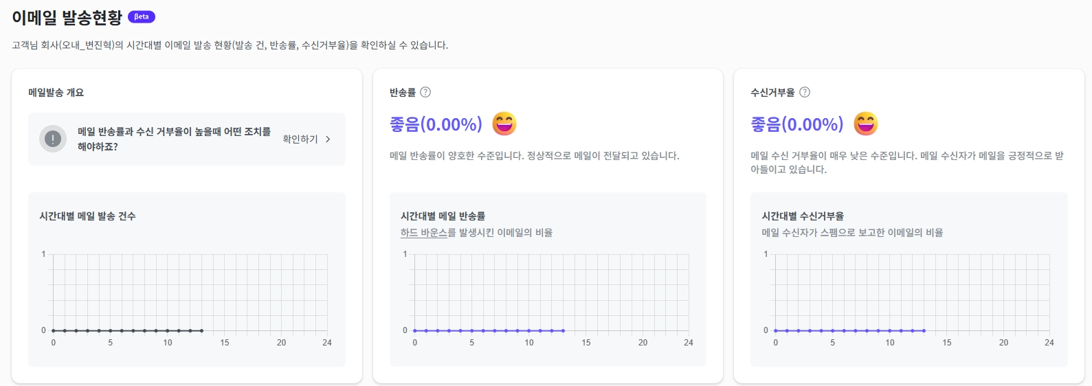Click the help icon next to 수신거부율

pos(805,92)
